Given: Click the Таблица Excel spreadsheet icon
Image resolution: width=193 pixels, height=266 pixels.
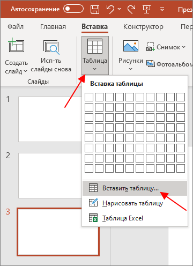Looking at the screenshot, I should [x=93, y=218].
